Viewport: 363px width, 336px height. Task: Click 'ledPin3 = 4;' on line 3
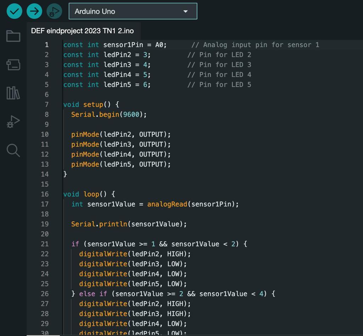click(x=127, y=64)
